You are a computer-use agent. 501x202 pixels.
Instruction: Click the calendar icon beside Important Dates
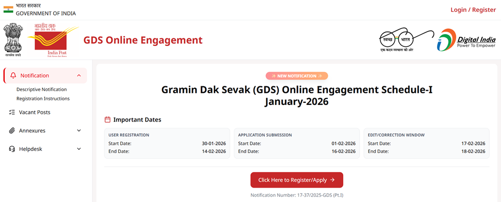(108, 120)
